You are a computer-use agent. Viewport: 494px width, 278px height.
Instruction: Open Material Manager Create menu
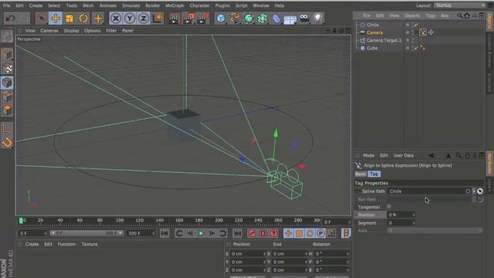32,244
